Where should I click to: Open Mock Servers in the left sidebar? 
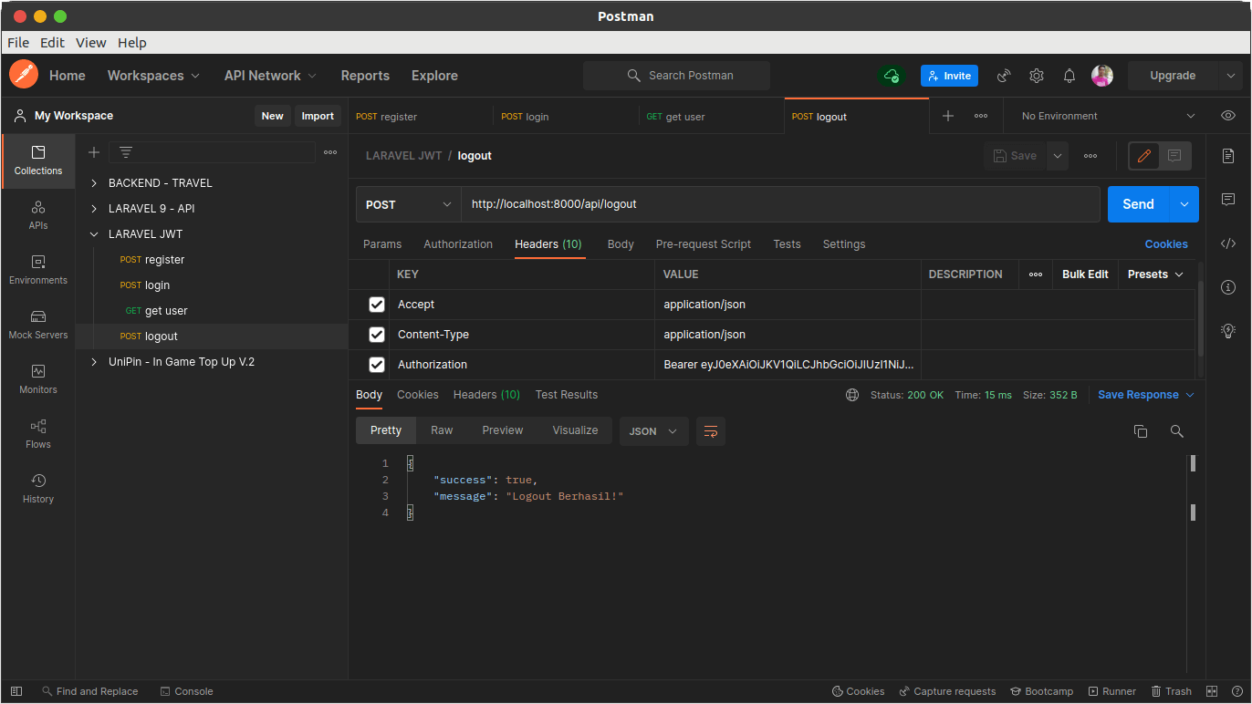pos(38,324)
